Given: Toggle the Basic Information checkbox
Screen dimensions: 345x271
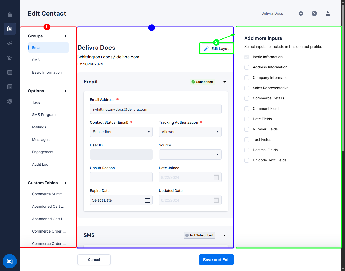Looking at the screenshot, I should point(247,57).
